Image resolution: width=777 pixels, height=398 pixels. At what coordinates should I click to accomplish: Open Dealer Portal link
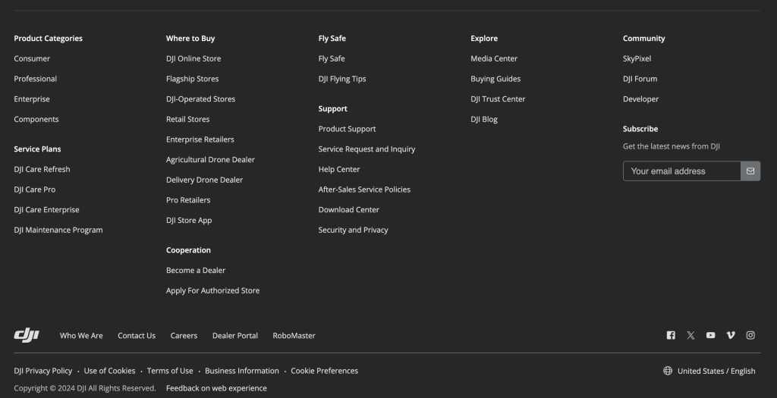point(235,336)
